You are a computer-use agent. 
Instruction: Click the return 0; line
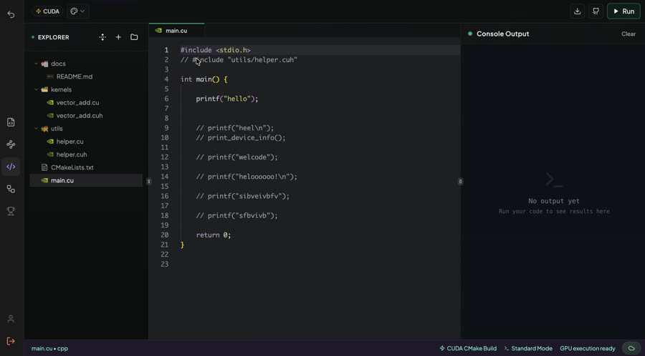(x=214, y=235)
